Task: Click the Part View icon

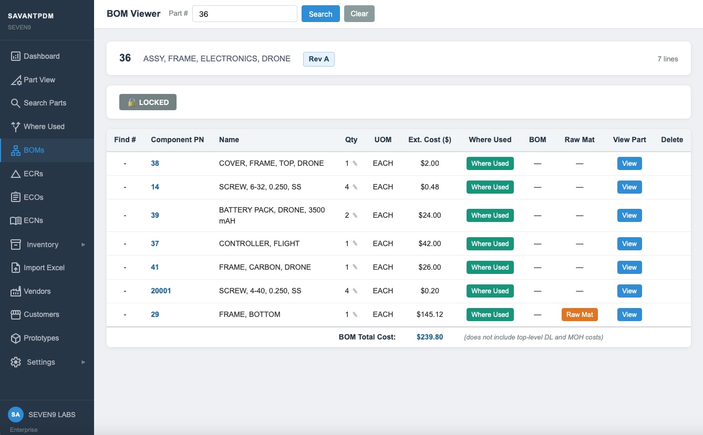Action: point(16,80)
